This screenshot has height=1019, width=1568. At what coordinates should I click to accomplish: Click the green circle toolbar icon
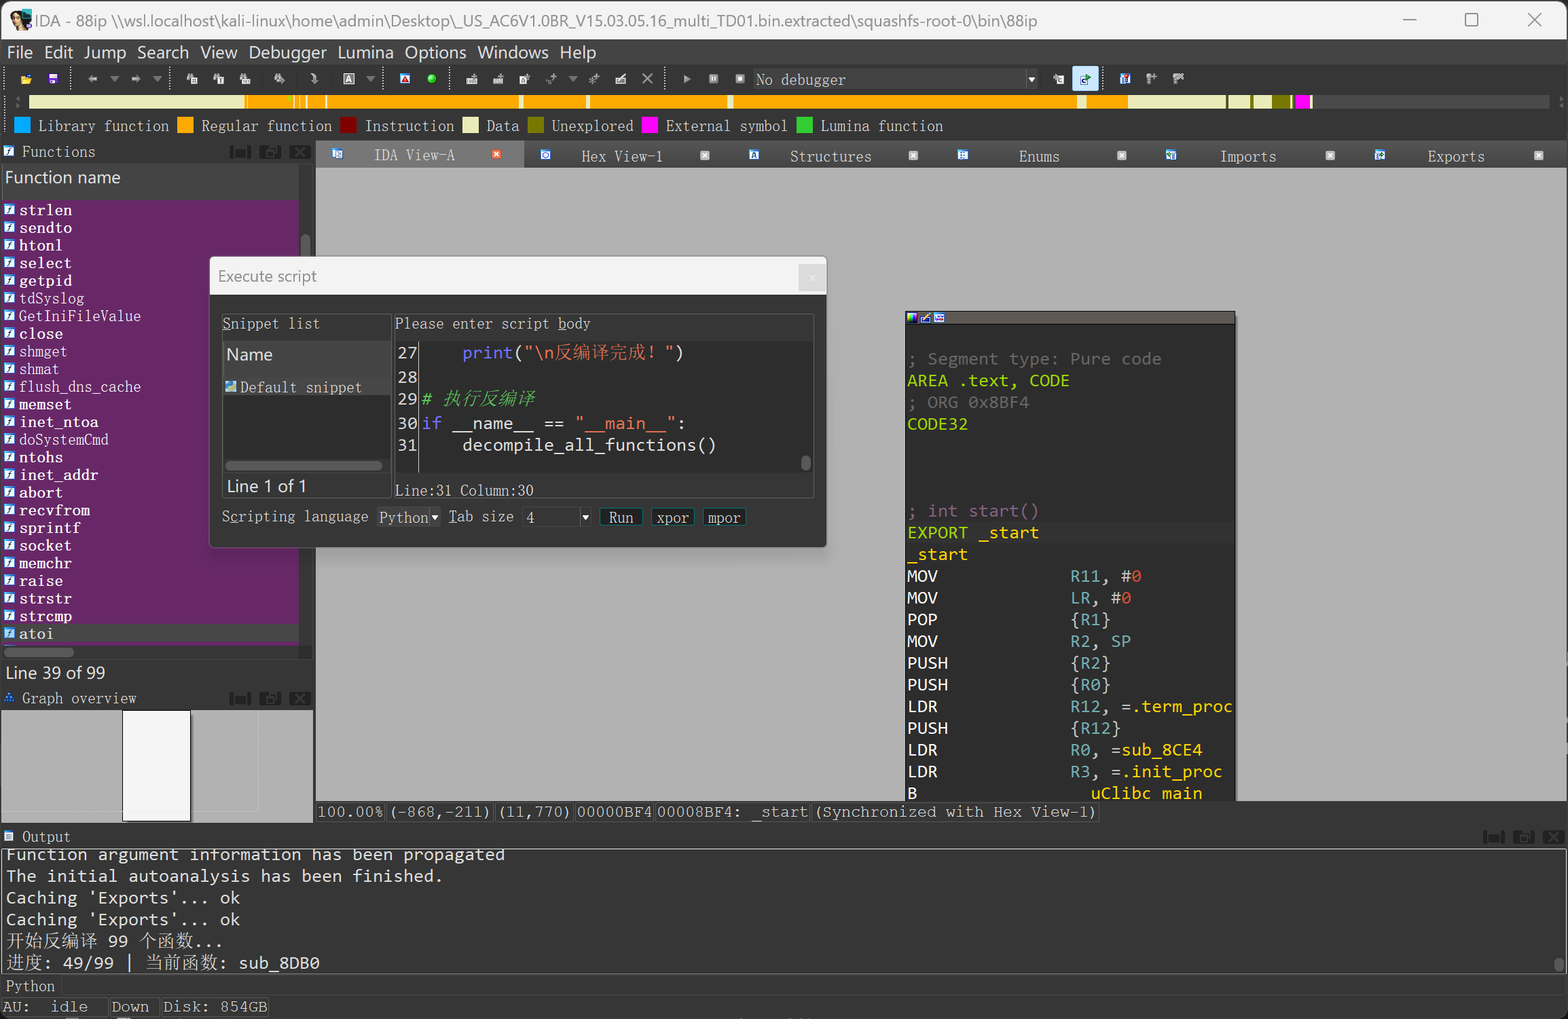(431, 79)
